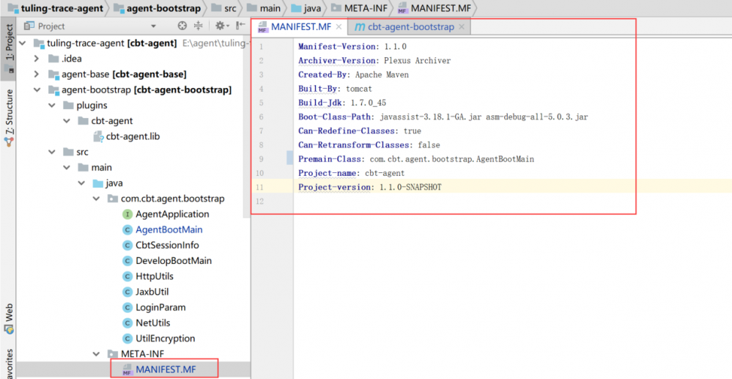Viewport: 732px width, 379px height.
Task: Switch to the cbt-agent-bootstrap tab
Action: [x=410, y=27]
